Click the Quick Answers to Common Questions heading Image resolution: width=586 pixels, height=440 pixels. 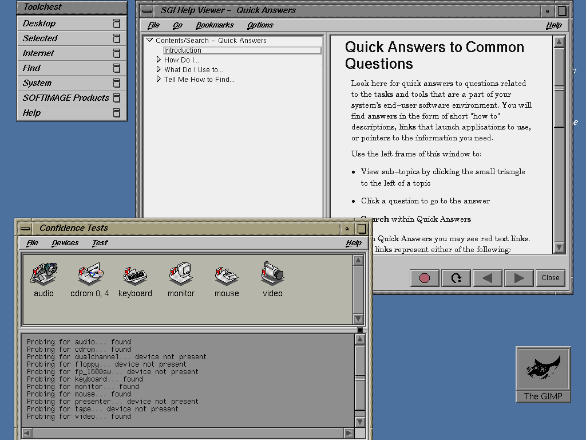[x=434, y=56]
